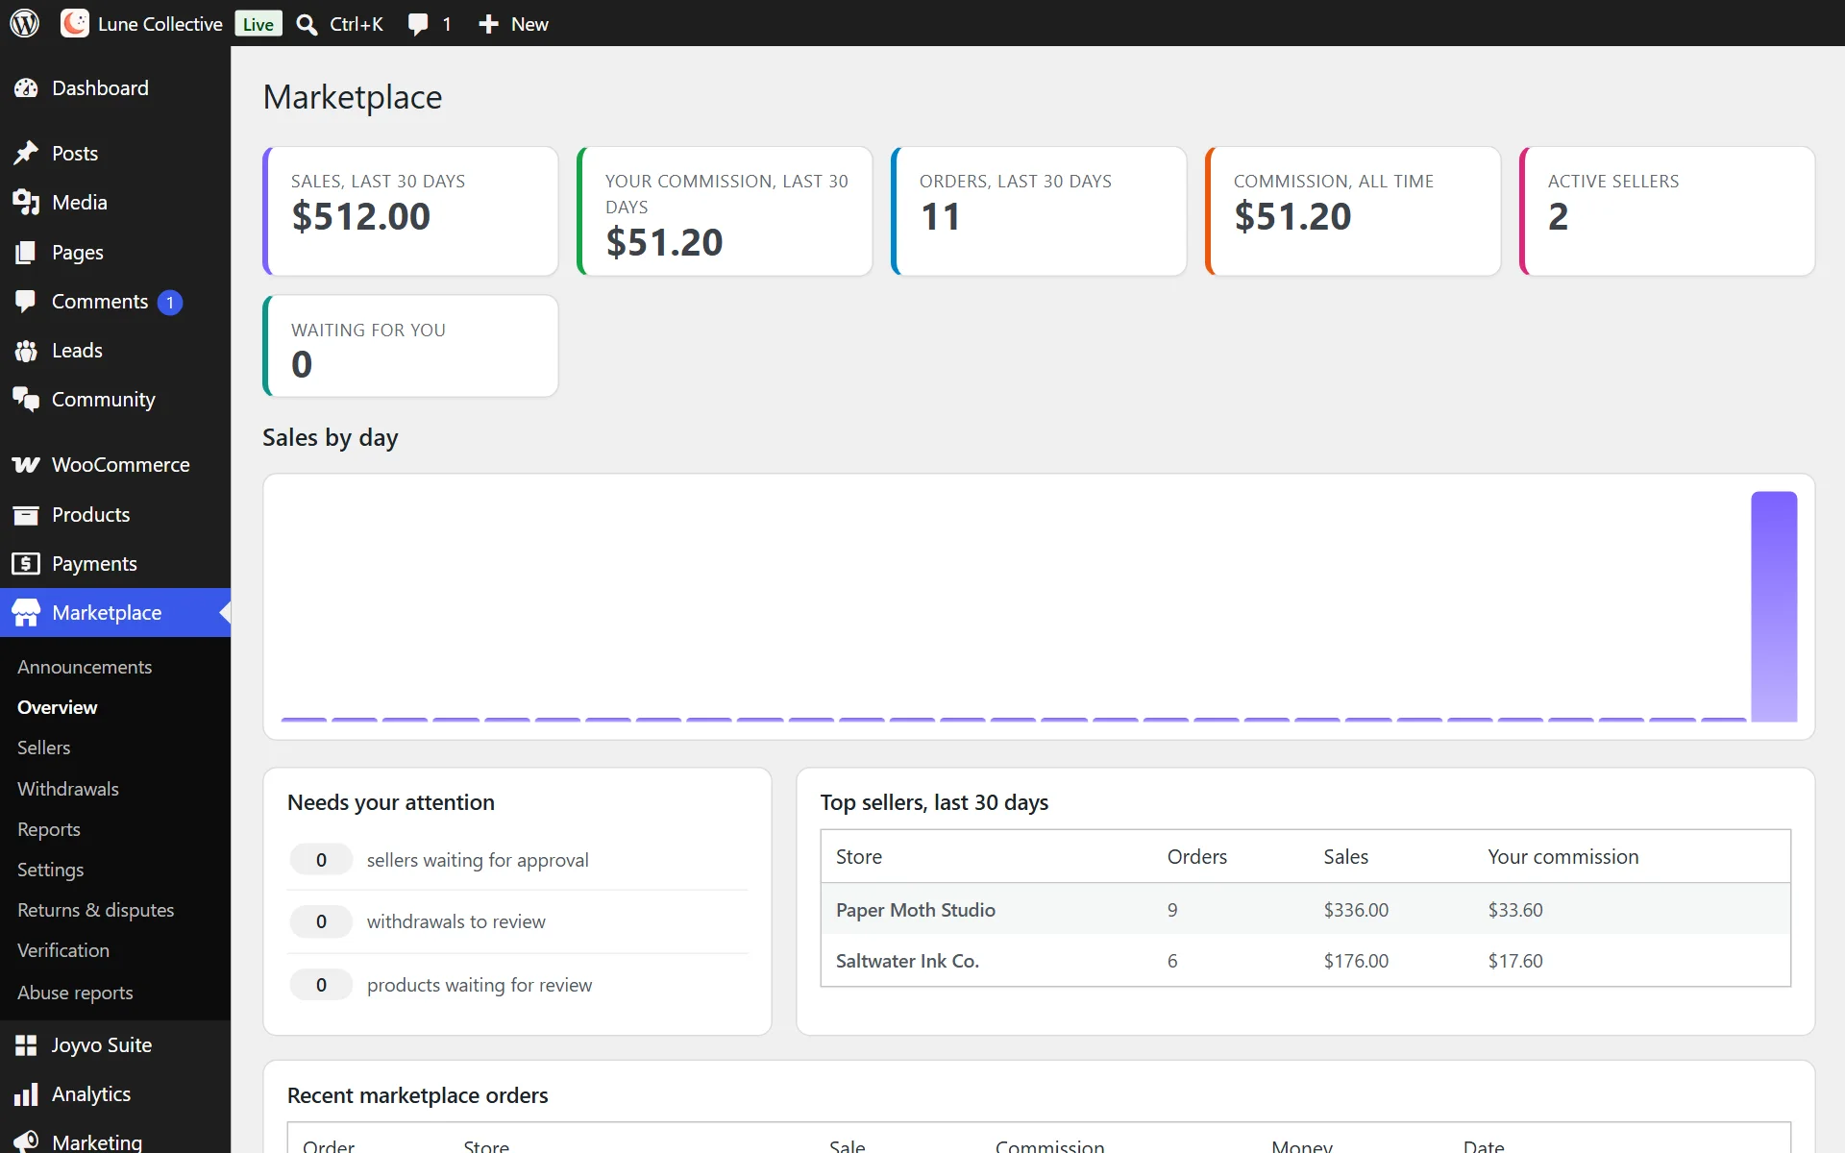Click the tall purple sales bar
This screenshot has height=1153, width=1845.
click(x=1774, y=606)
